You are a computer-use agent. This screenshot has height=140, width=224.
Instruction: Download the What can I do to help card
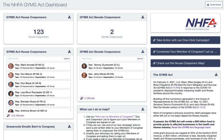(143, 109)
